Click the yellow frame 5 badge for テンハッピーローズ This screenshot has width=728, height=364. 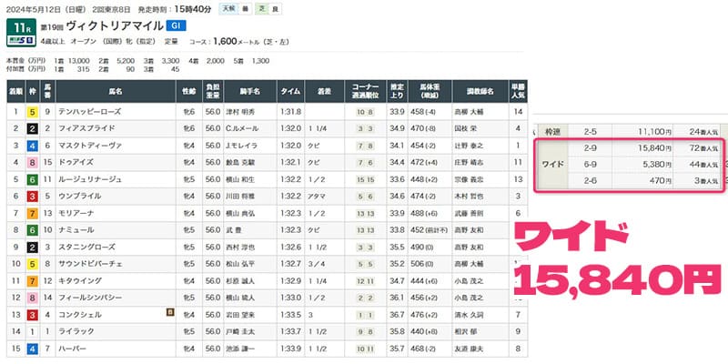click(x=32, y=112)
